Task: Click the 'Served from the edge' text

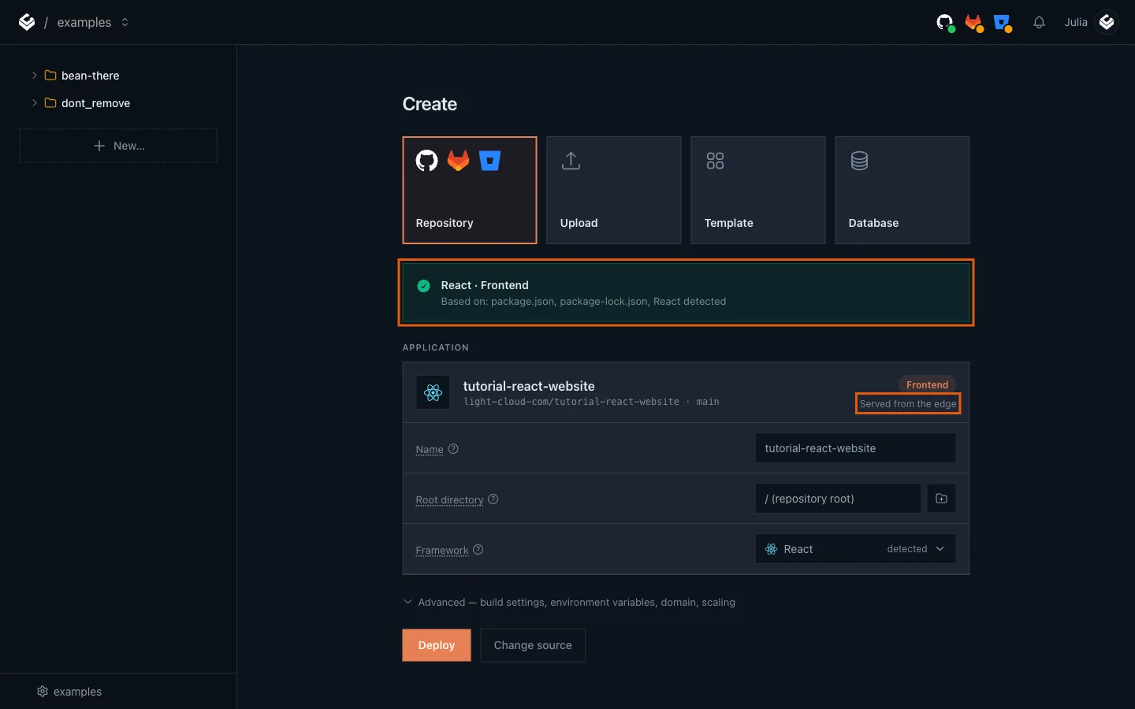Action: 908,404
